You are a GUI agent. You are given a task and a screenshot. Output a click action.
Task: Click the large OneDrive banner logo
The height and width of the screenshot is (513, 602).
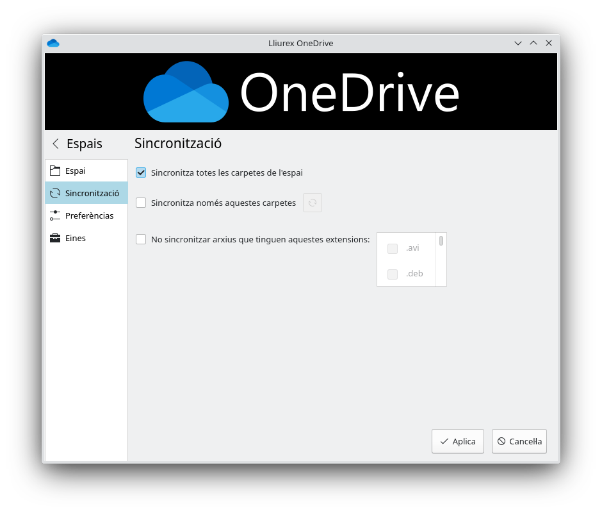pos(301,92)
